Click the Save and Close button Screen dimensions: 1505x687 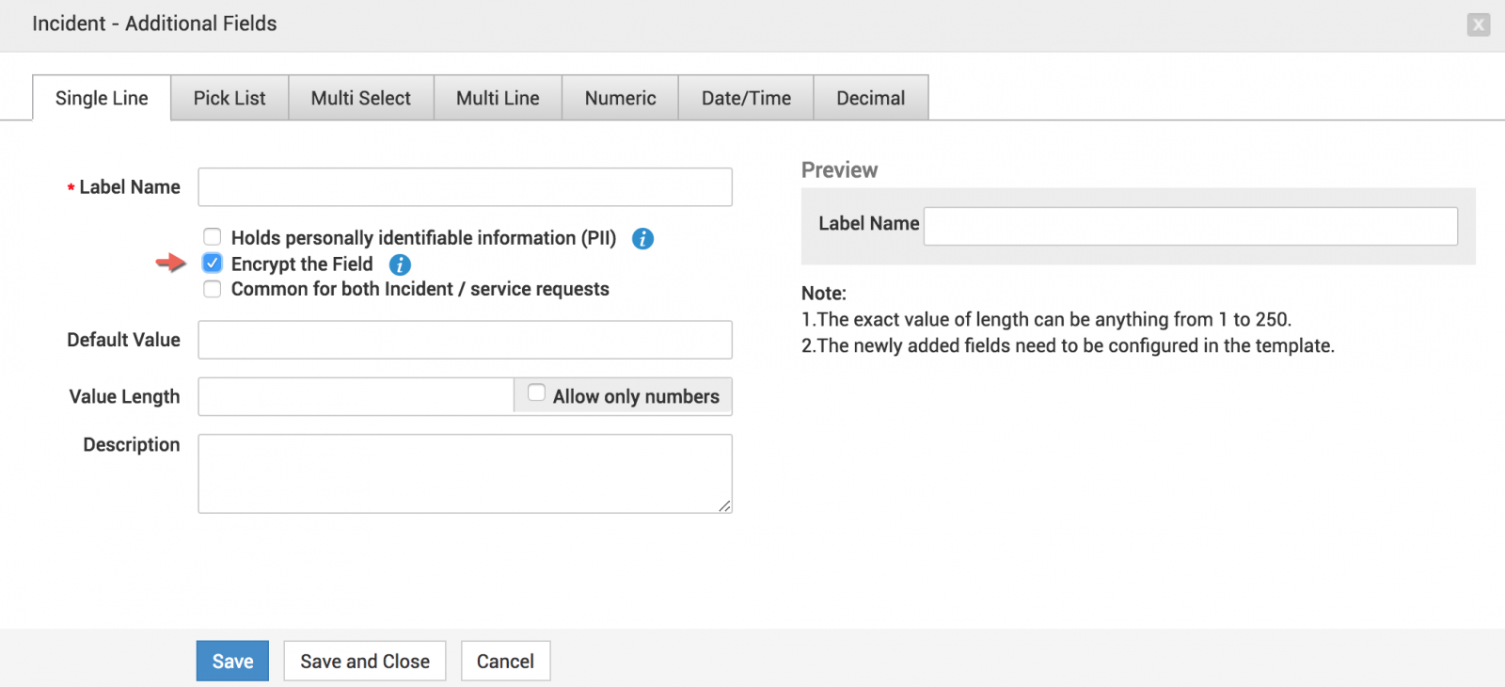(x=365, y=662)
